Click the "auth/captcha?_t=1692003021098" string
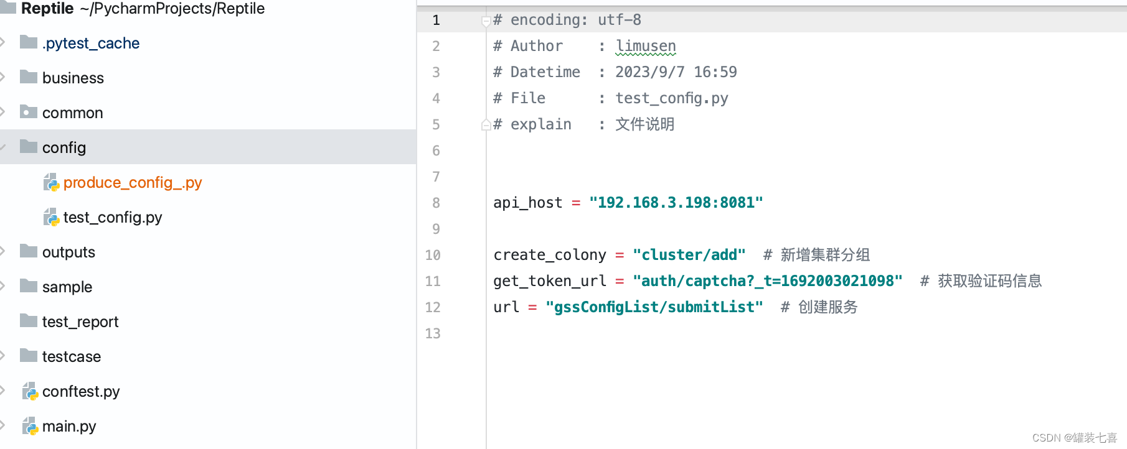 pyautogui.click(x=768, y=281)
